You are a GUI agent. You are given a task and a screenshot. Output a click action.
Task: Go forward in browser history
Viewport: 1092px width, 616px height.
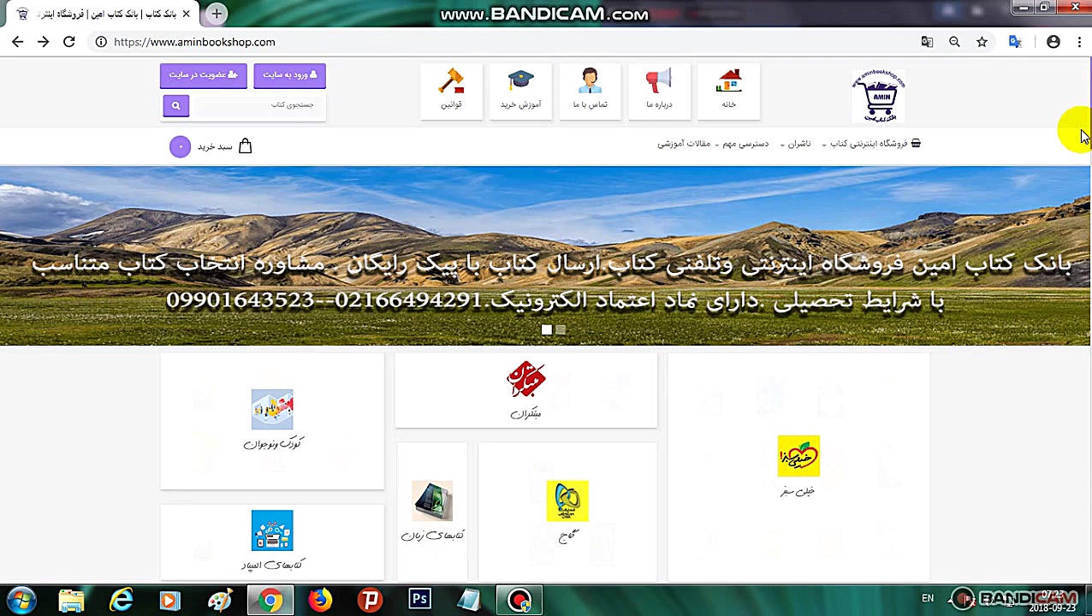pyautogui.click(x=43, y=42)
